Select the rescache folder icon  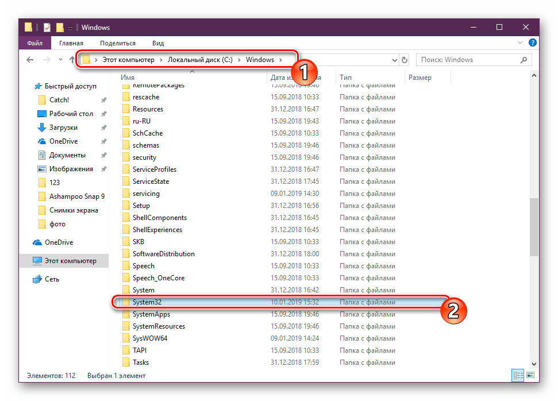126,97
